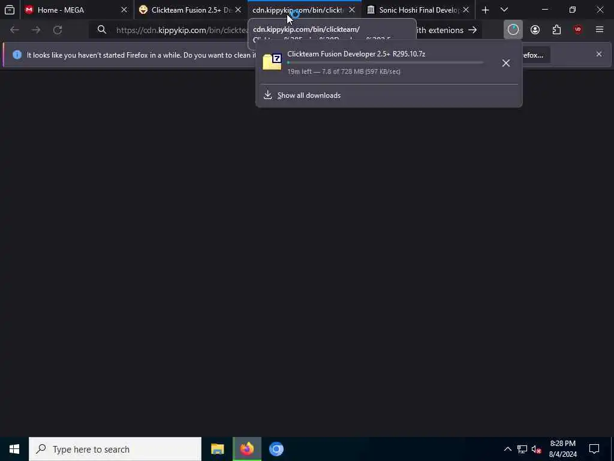Image resolution: width=614 pixels, height=461 pixels.
Task: Open the Windows Start menu
Action: tap(14, 449)
